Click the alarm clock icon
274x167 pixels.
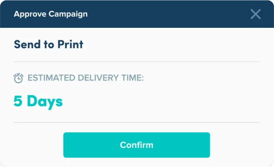pyautogui.click(x=18, y=78)
